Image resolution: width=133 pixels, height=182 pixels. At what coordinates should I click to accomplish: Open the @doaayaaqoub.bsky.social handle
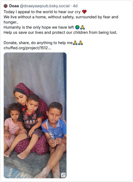pyautogui.click(x=45, y=6)
